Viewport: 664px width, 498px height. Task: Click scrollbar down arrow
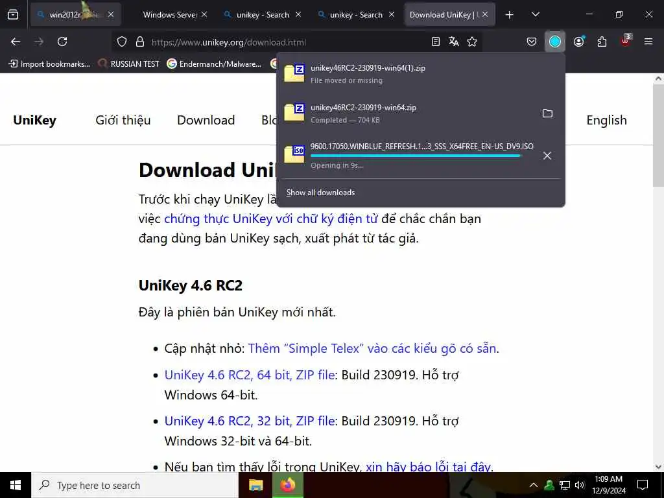point(658,467)
